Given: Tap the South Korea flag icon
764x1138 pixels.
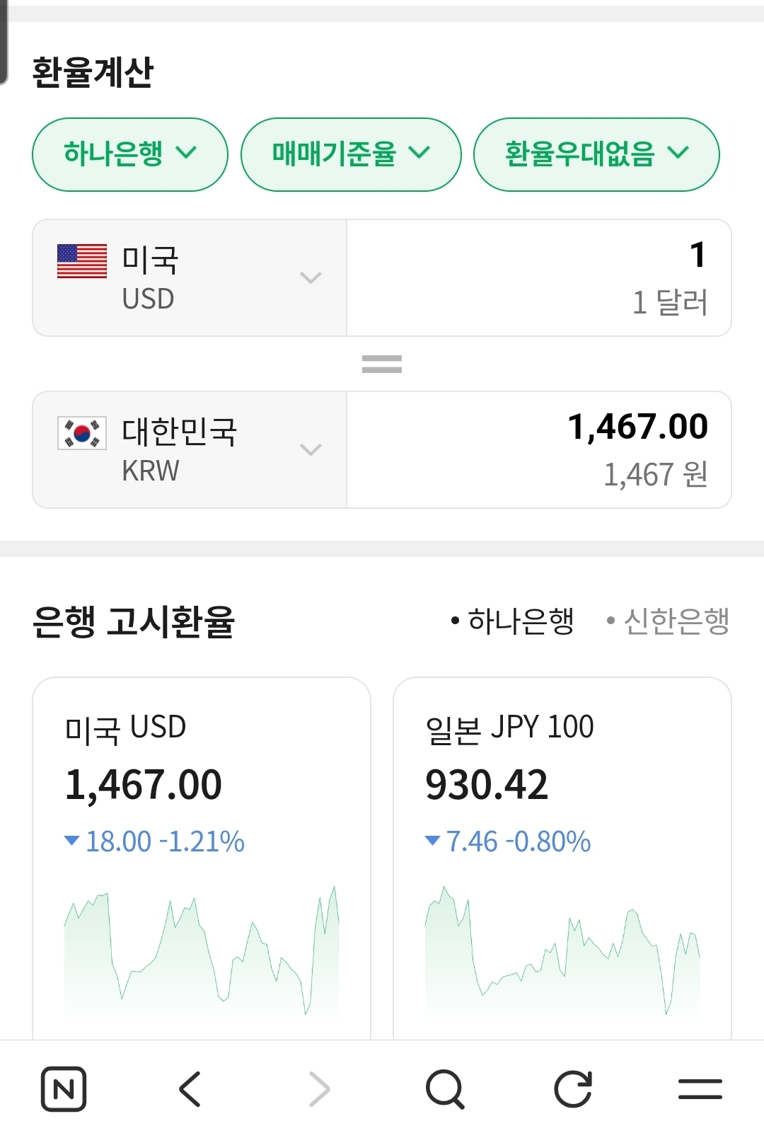Looking at the screenshot, I should point(82,433).
